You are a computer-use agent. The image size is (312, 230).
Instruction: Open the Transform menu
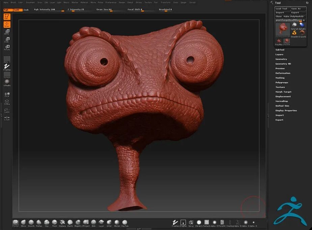(x=166, y=3)
